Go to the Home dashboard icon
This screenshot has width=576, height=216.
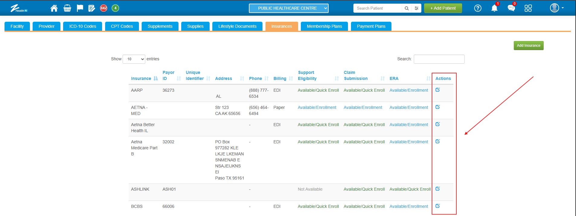click(54, 8)
